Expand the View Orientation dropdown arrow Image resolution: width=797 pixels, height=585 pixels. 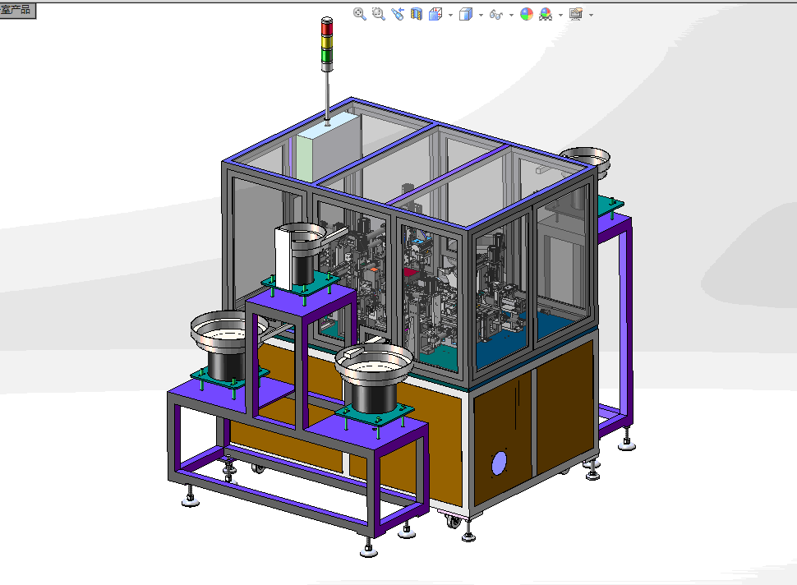click(450, 16)
